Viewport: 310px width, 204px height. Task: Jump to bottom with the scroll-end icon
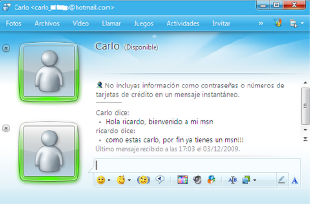(x=305, y=139)
